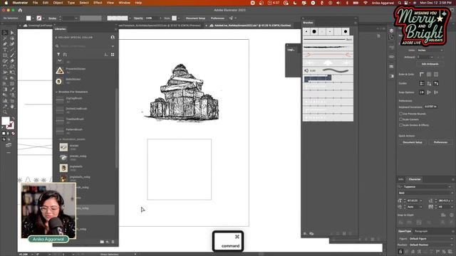The width and height of the screenshot is (456, 256).
Task: Enable Scale Strokes & Effects checkbox
Action: 400,125
